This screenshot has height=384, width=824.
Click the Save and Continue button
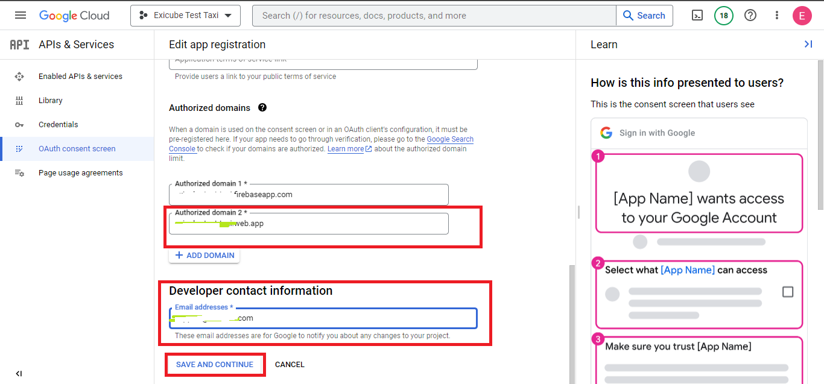click(x=215, y=365)
